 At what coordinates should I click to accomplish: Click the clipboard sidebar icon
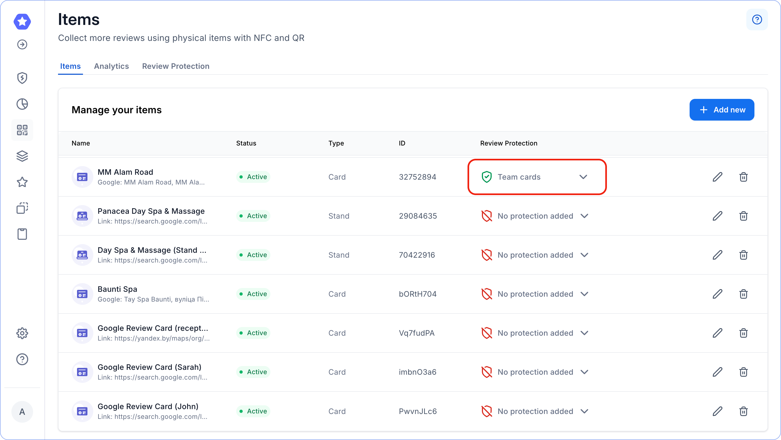coord(22,234)
